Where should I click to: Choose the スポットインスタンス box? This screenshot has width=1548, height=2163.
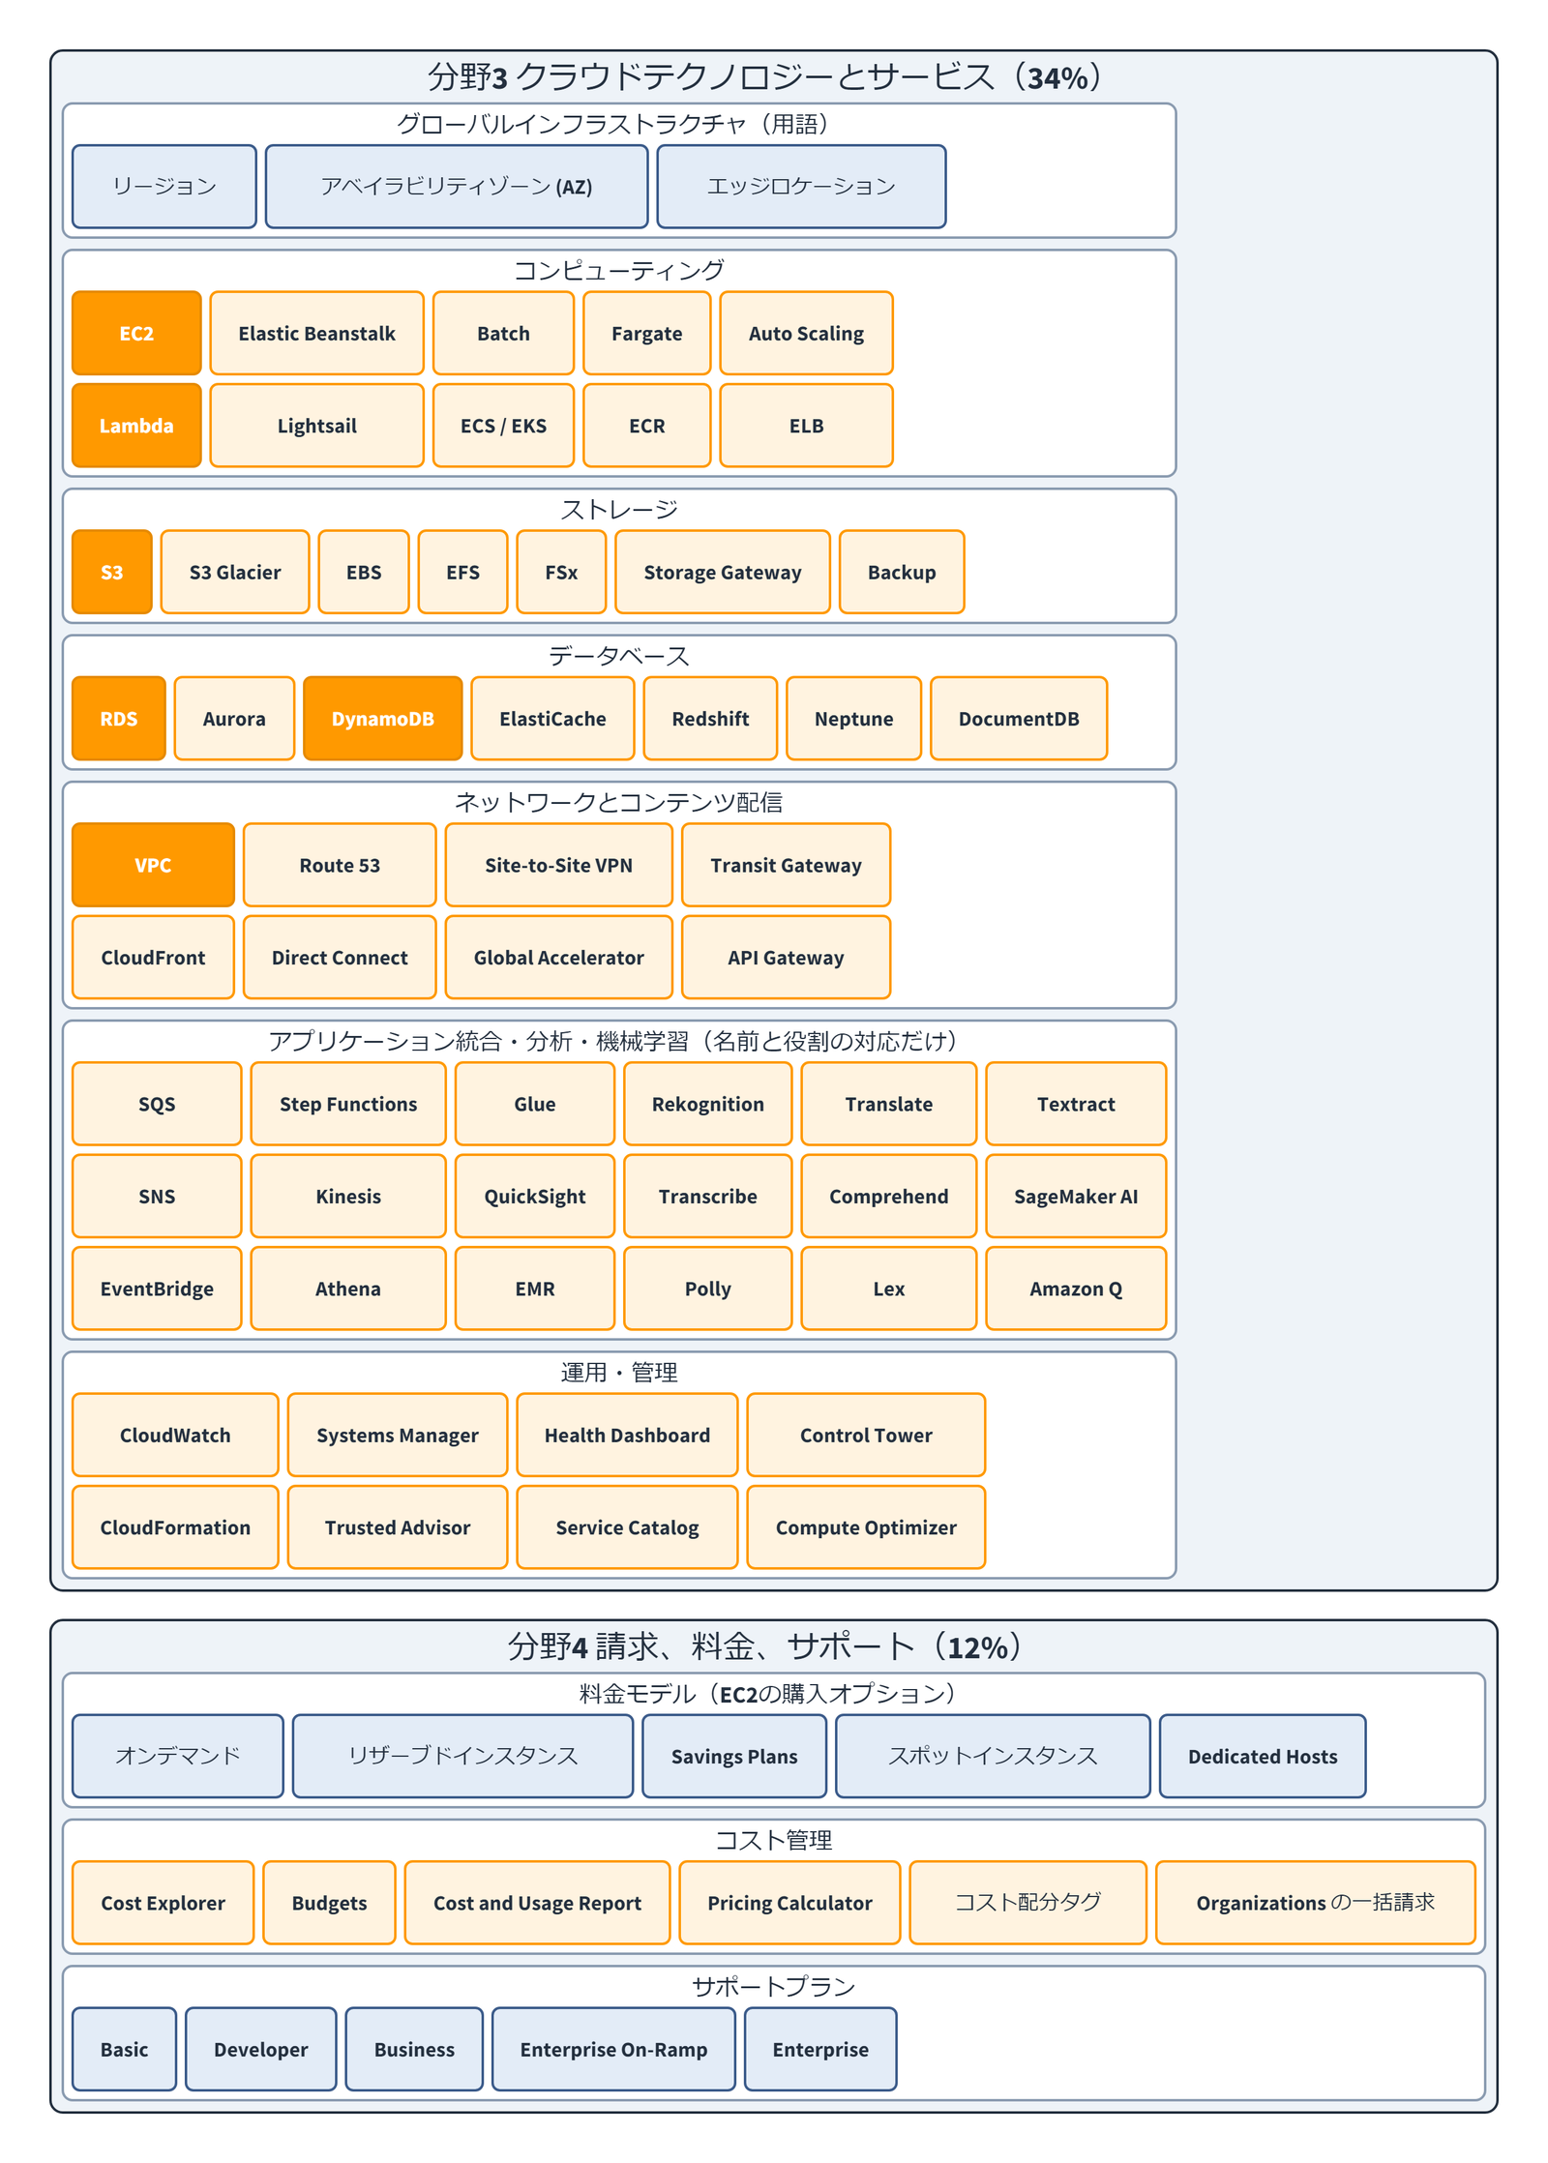(x=993, y=1757)
